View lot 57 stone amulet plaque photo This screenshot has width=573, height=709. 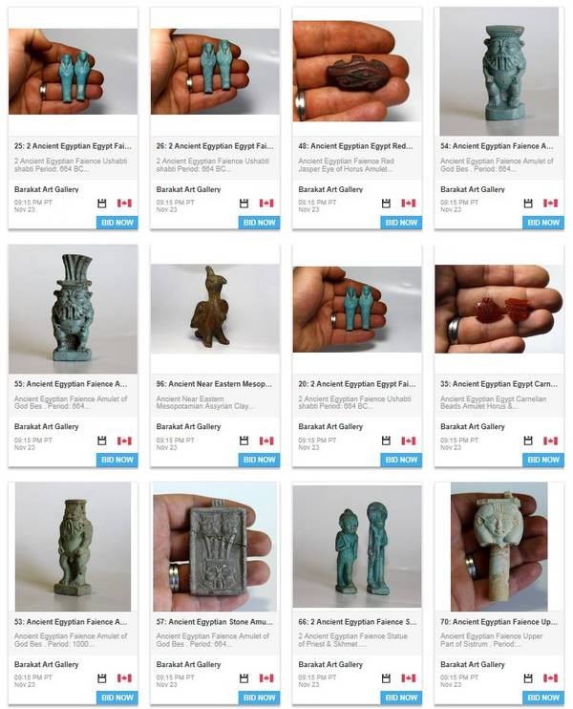215,547
